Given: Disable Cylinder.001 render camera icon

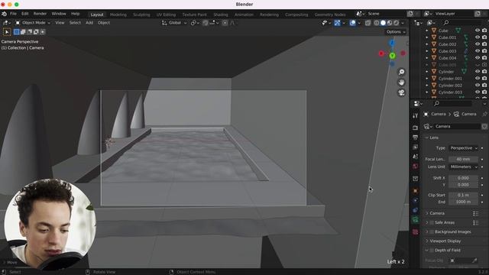Looking at the screenshot, I should coord(484,79).
